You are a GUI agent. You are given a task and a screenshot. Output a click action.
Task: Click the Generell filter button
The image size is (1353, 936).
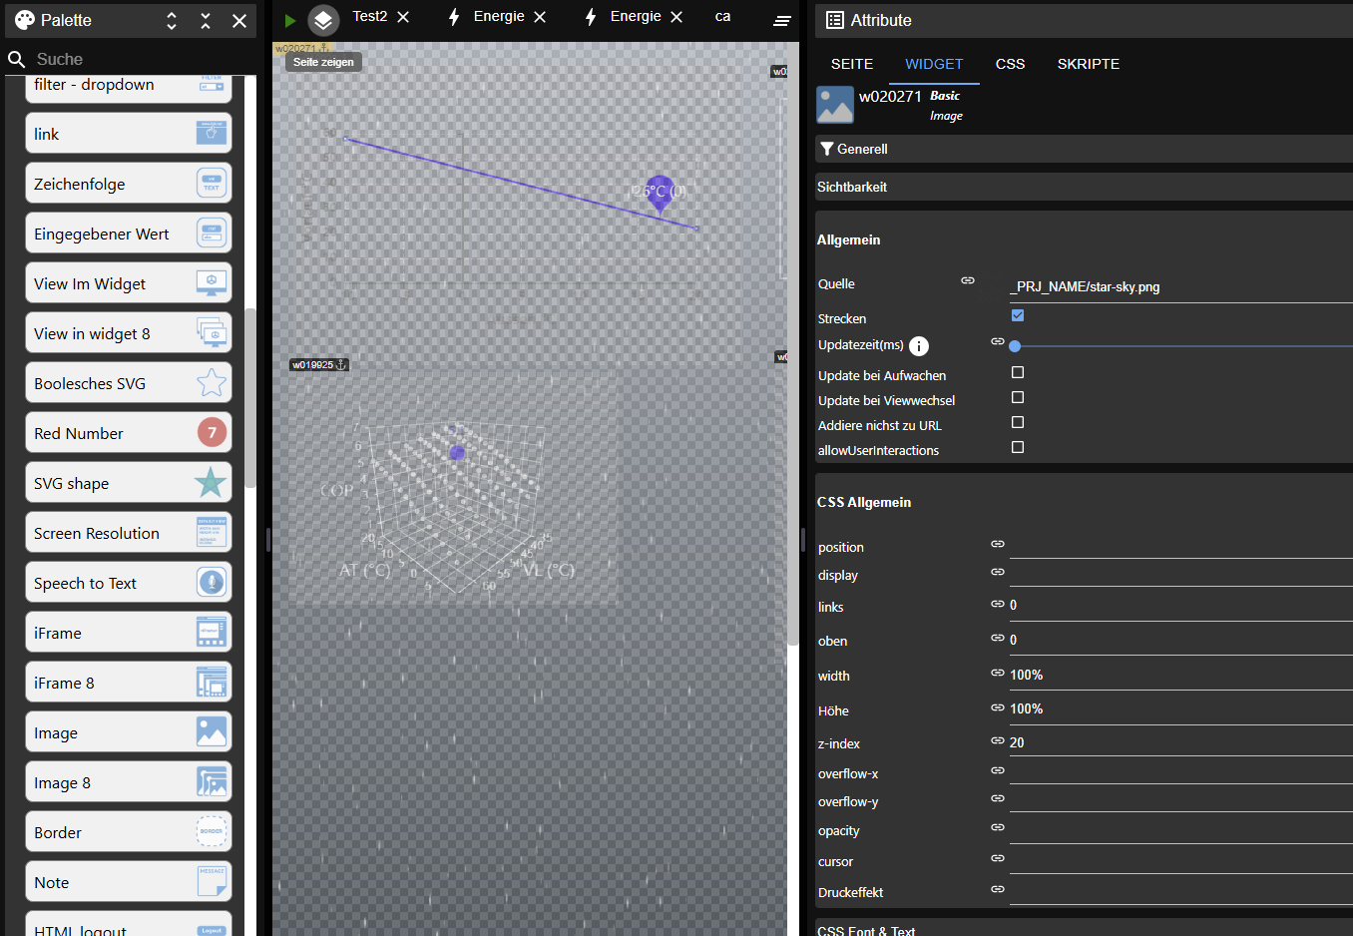(x=854, y=149)
